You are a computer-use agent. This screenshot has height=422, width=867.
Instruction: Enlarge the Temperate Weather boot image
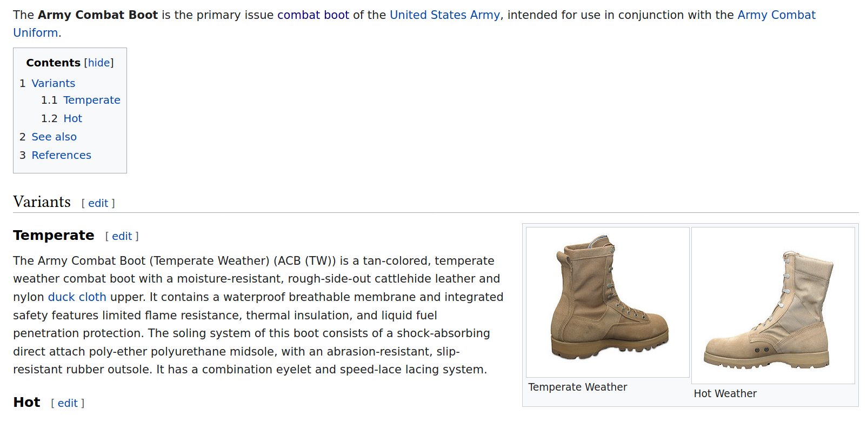coord(608,302)
